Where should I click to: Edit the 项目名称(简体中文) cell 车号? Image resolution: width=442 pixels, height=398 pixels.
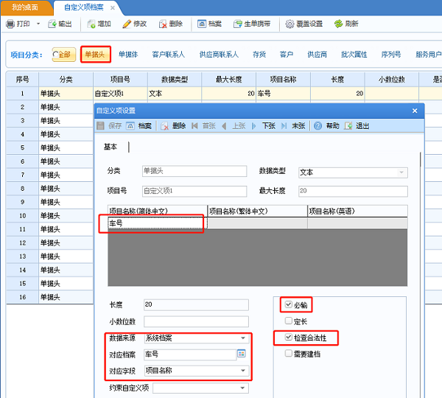[158, 223]
